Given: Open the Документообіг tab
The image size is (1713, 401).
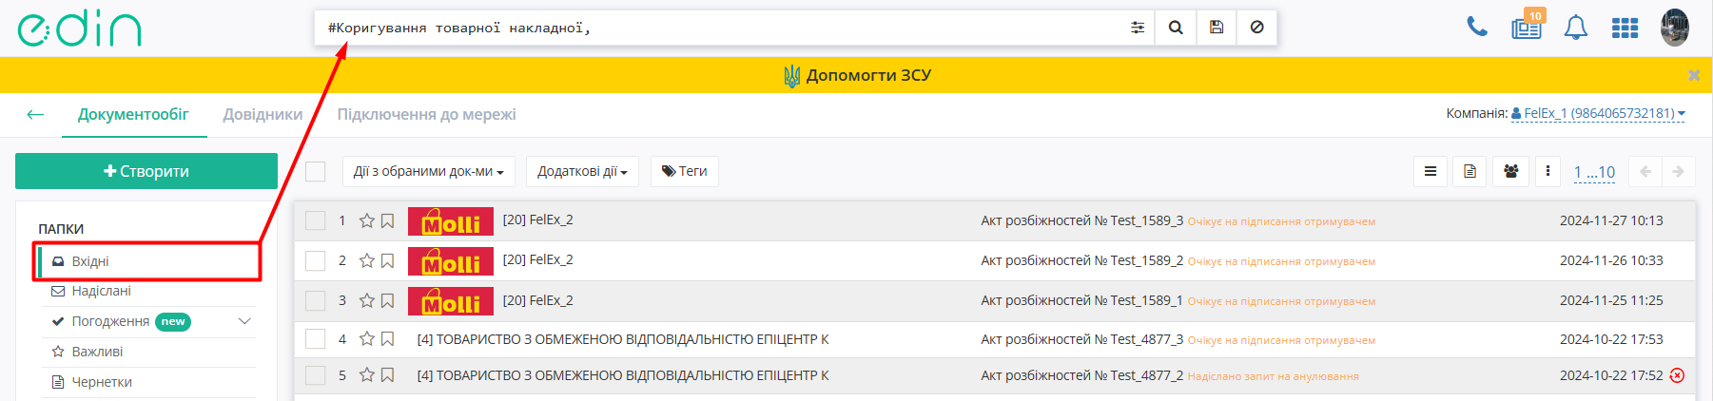Looking at the screenshot, I should coord(133,114).
